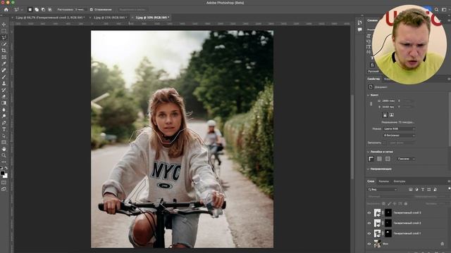This screenshot has width=451, height=253.
Task: Select the Polygonal Lasso tool in toolbox
Action: [x=4, y=37]
